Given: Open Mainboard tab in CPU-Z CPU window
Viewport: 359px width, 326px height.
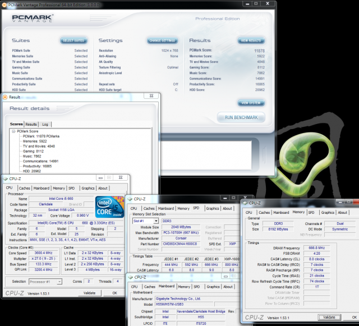Looking at the screenshot, I should point(42,188).
